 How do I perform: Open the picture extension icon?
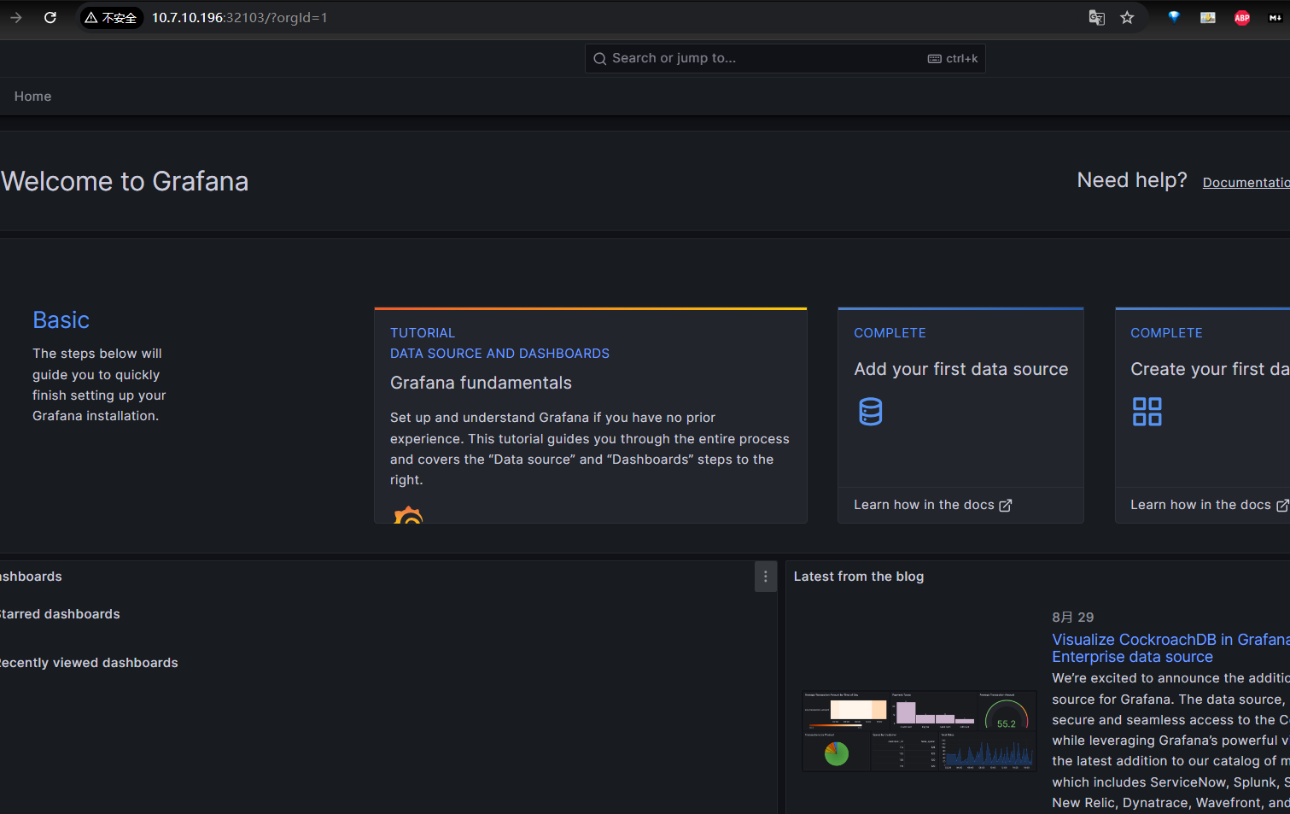(x=1208, y=17)
